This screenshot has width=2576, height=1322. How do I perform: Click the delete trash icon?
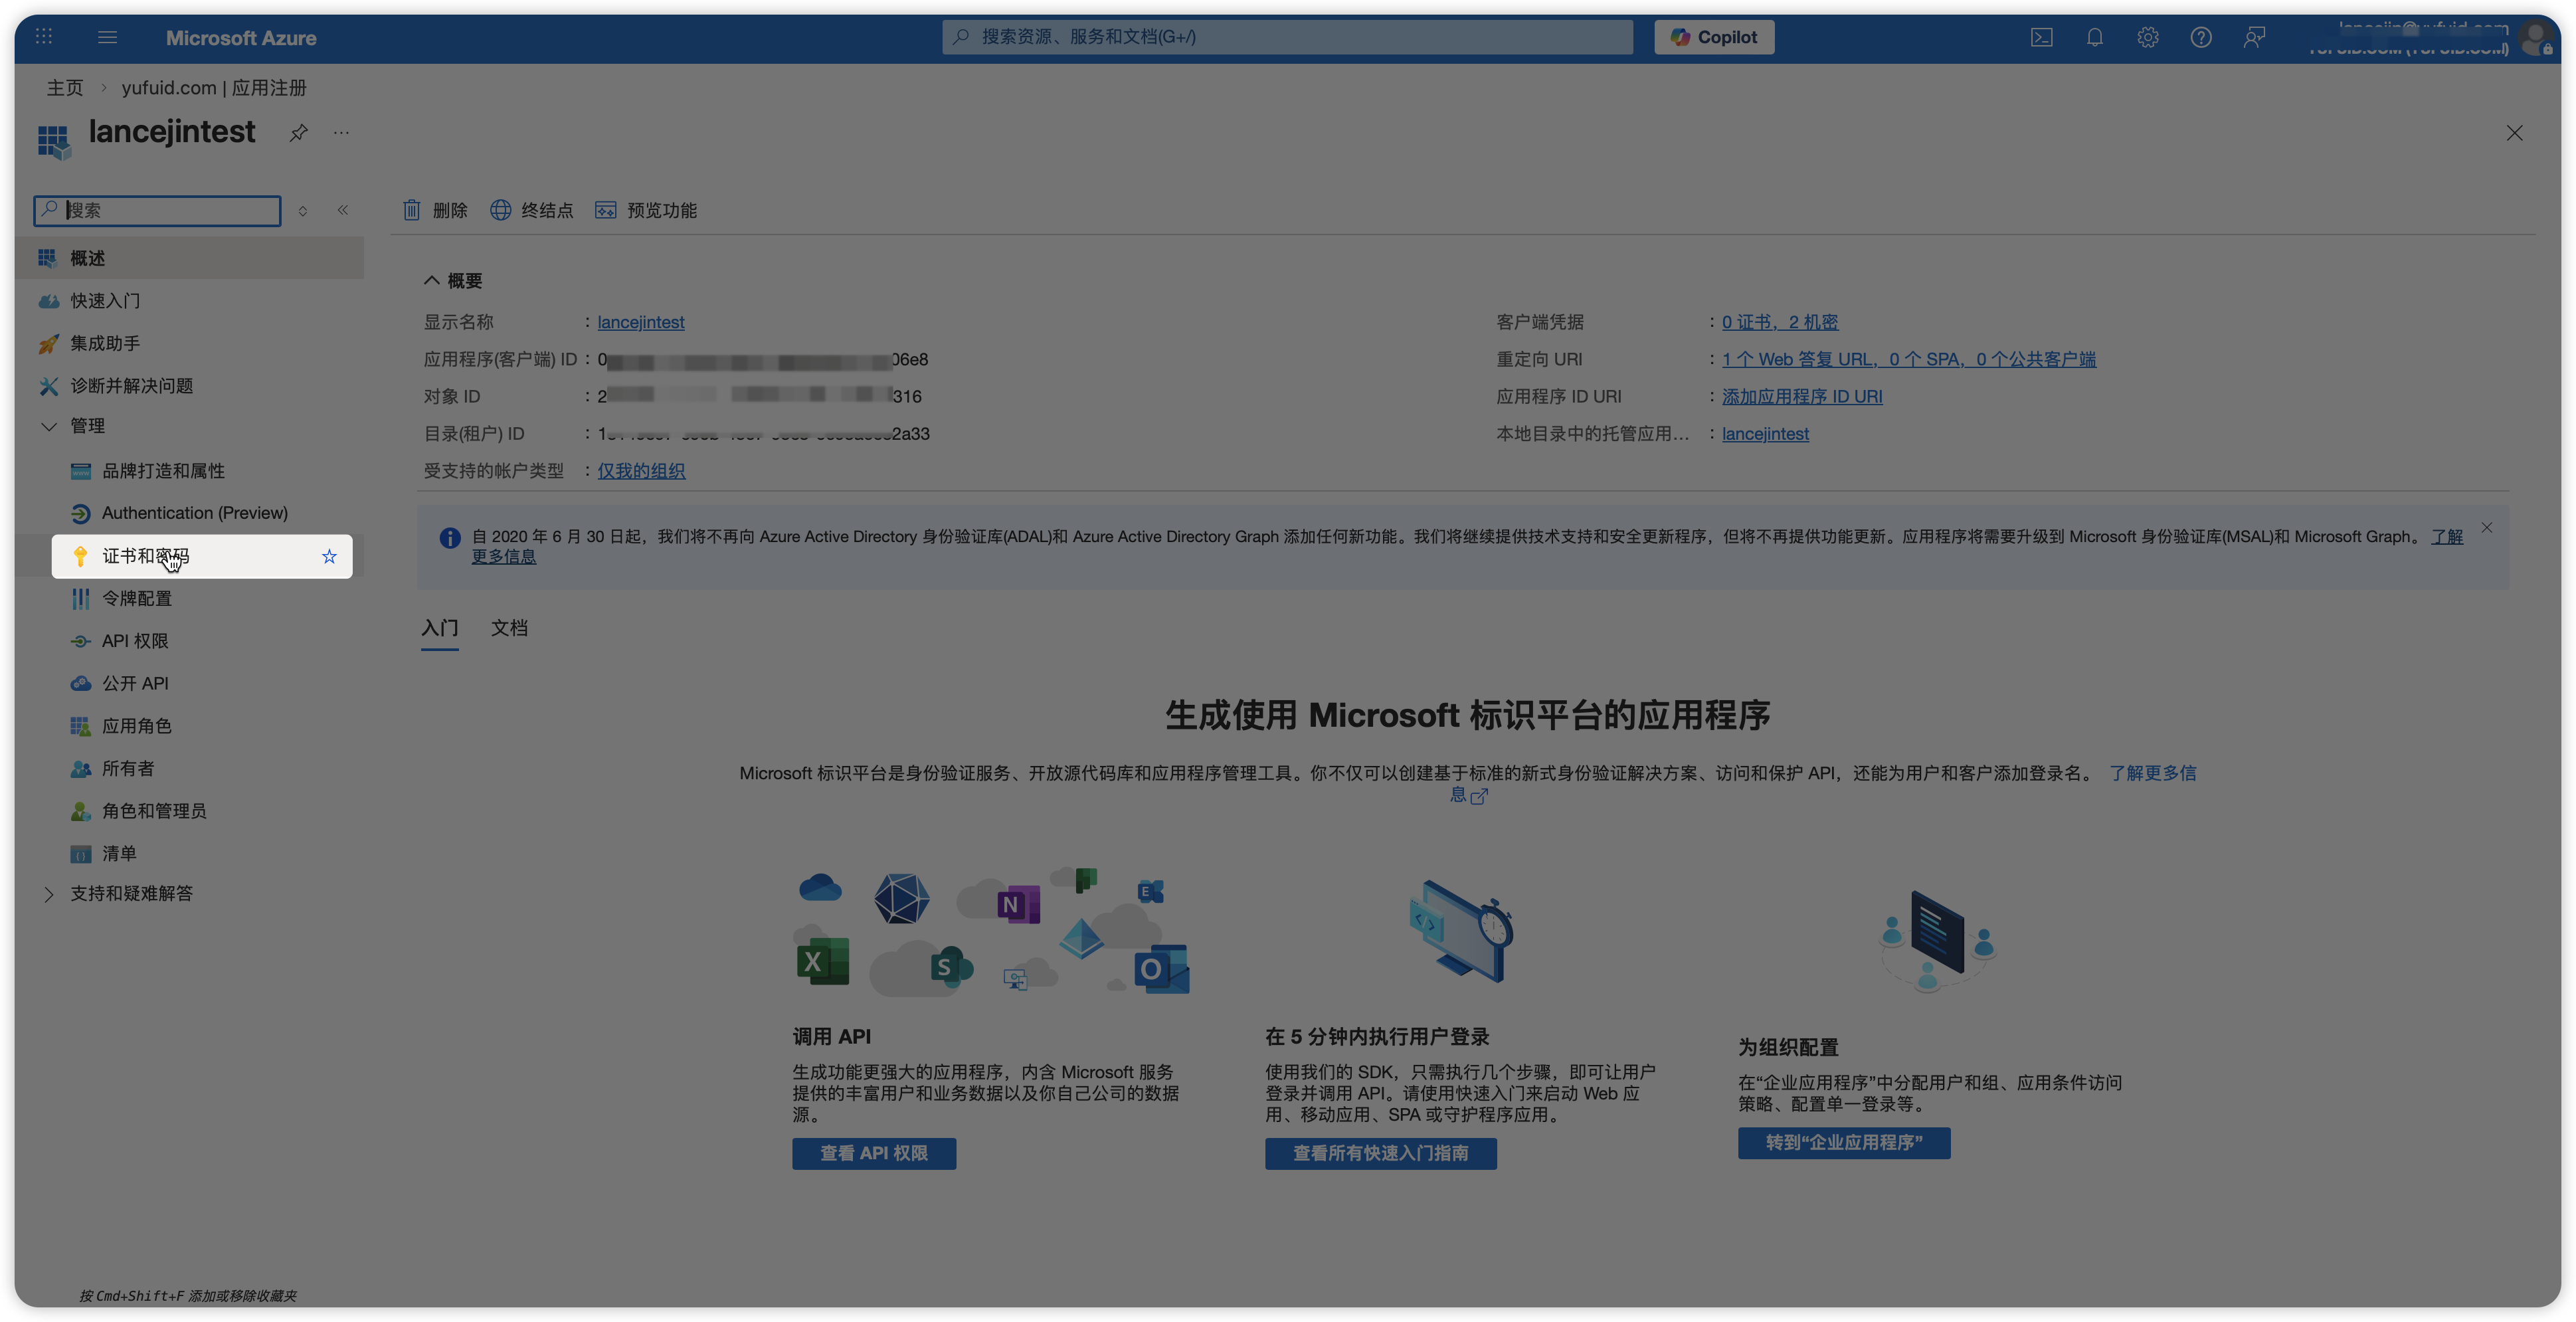(x=412, y=210)
